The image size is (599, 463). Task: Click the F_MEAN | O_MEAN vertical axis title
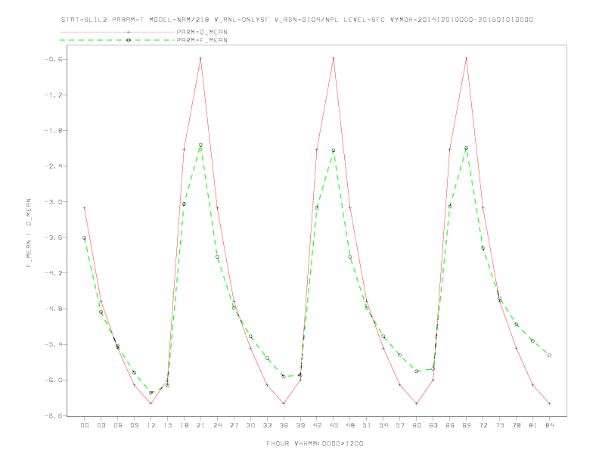pos(29,233)
